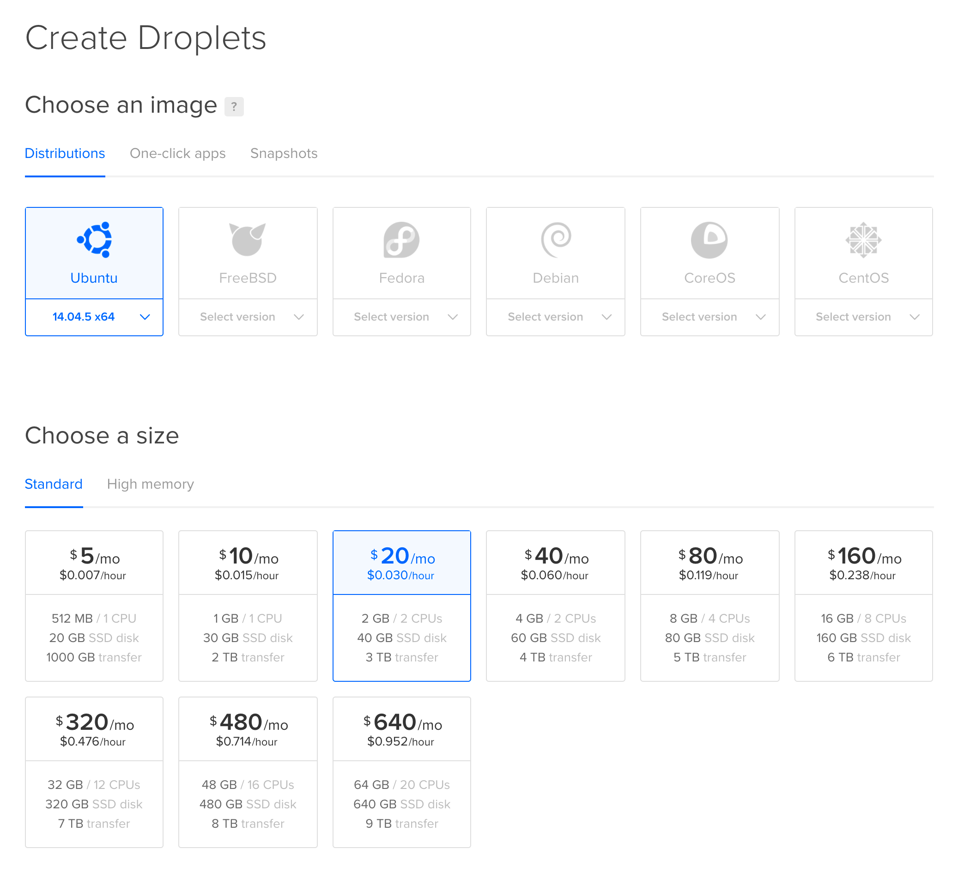
Task: Select the $40/mo 4 GB plan
Action: tap(556, 606)
